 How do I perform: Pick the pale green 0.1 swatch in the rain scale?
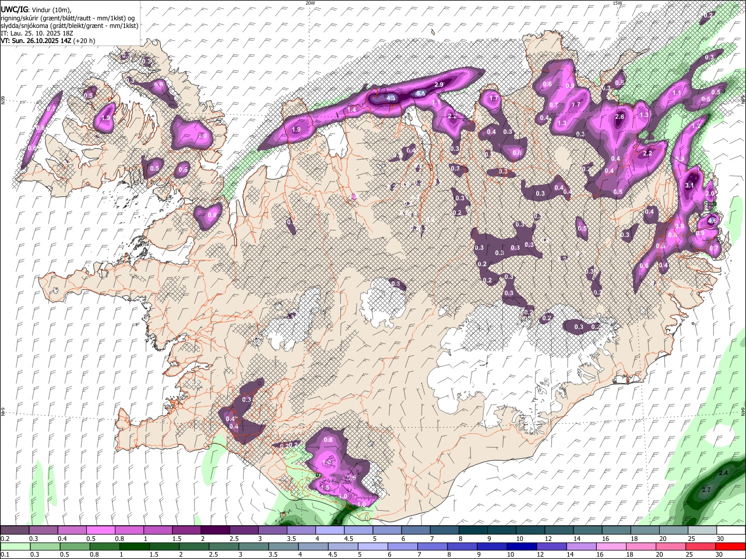coord(15,546)
